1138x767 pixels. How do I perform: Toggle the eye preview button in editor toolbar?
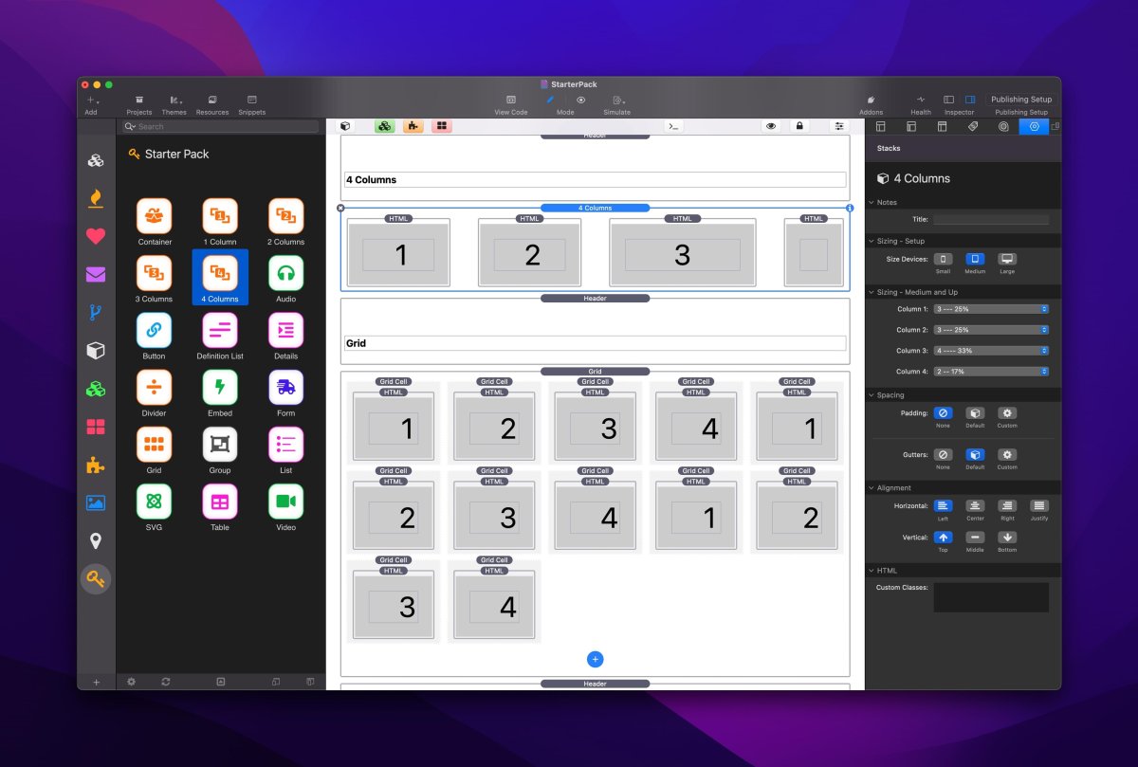coord(771,126)
